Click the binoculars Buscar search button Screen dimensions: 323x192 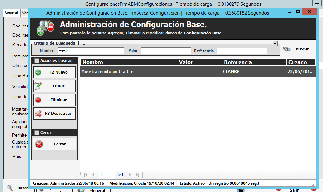pyautogui.click(x=298, y=49)
